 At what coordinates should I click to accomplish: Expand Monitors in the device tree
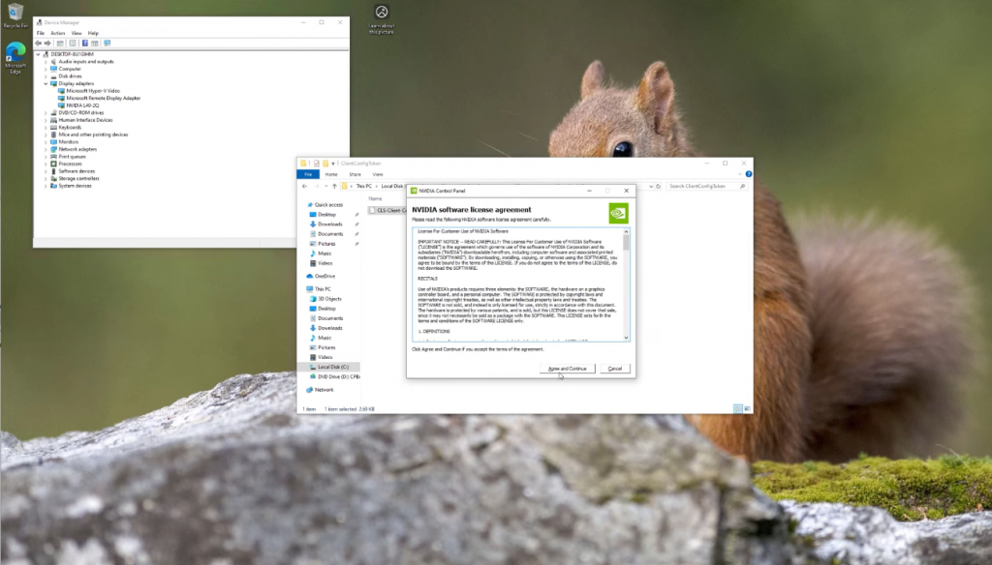coord(45,141)
